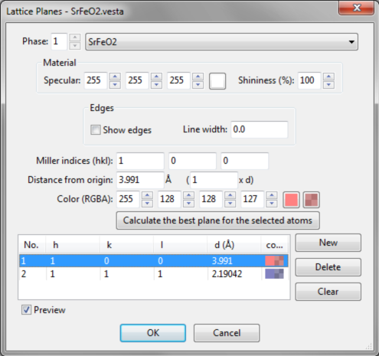Click the New button to add plane
The height and width of the screenshot is (356, 379).
pos(328,243)
